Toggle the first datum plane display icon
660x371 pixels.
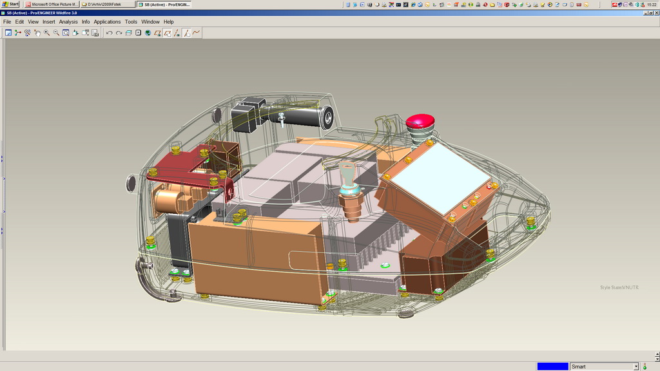pos(157,33)
